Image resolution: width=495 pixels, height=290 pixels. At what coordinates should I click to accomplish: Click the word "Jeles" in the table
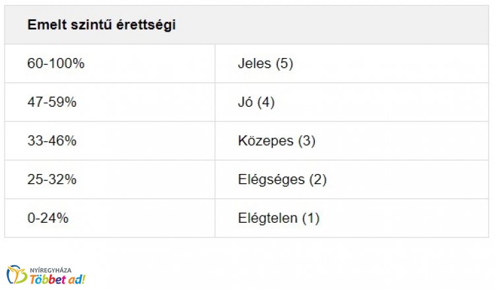[255, 64]
